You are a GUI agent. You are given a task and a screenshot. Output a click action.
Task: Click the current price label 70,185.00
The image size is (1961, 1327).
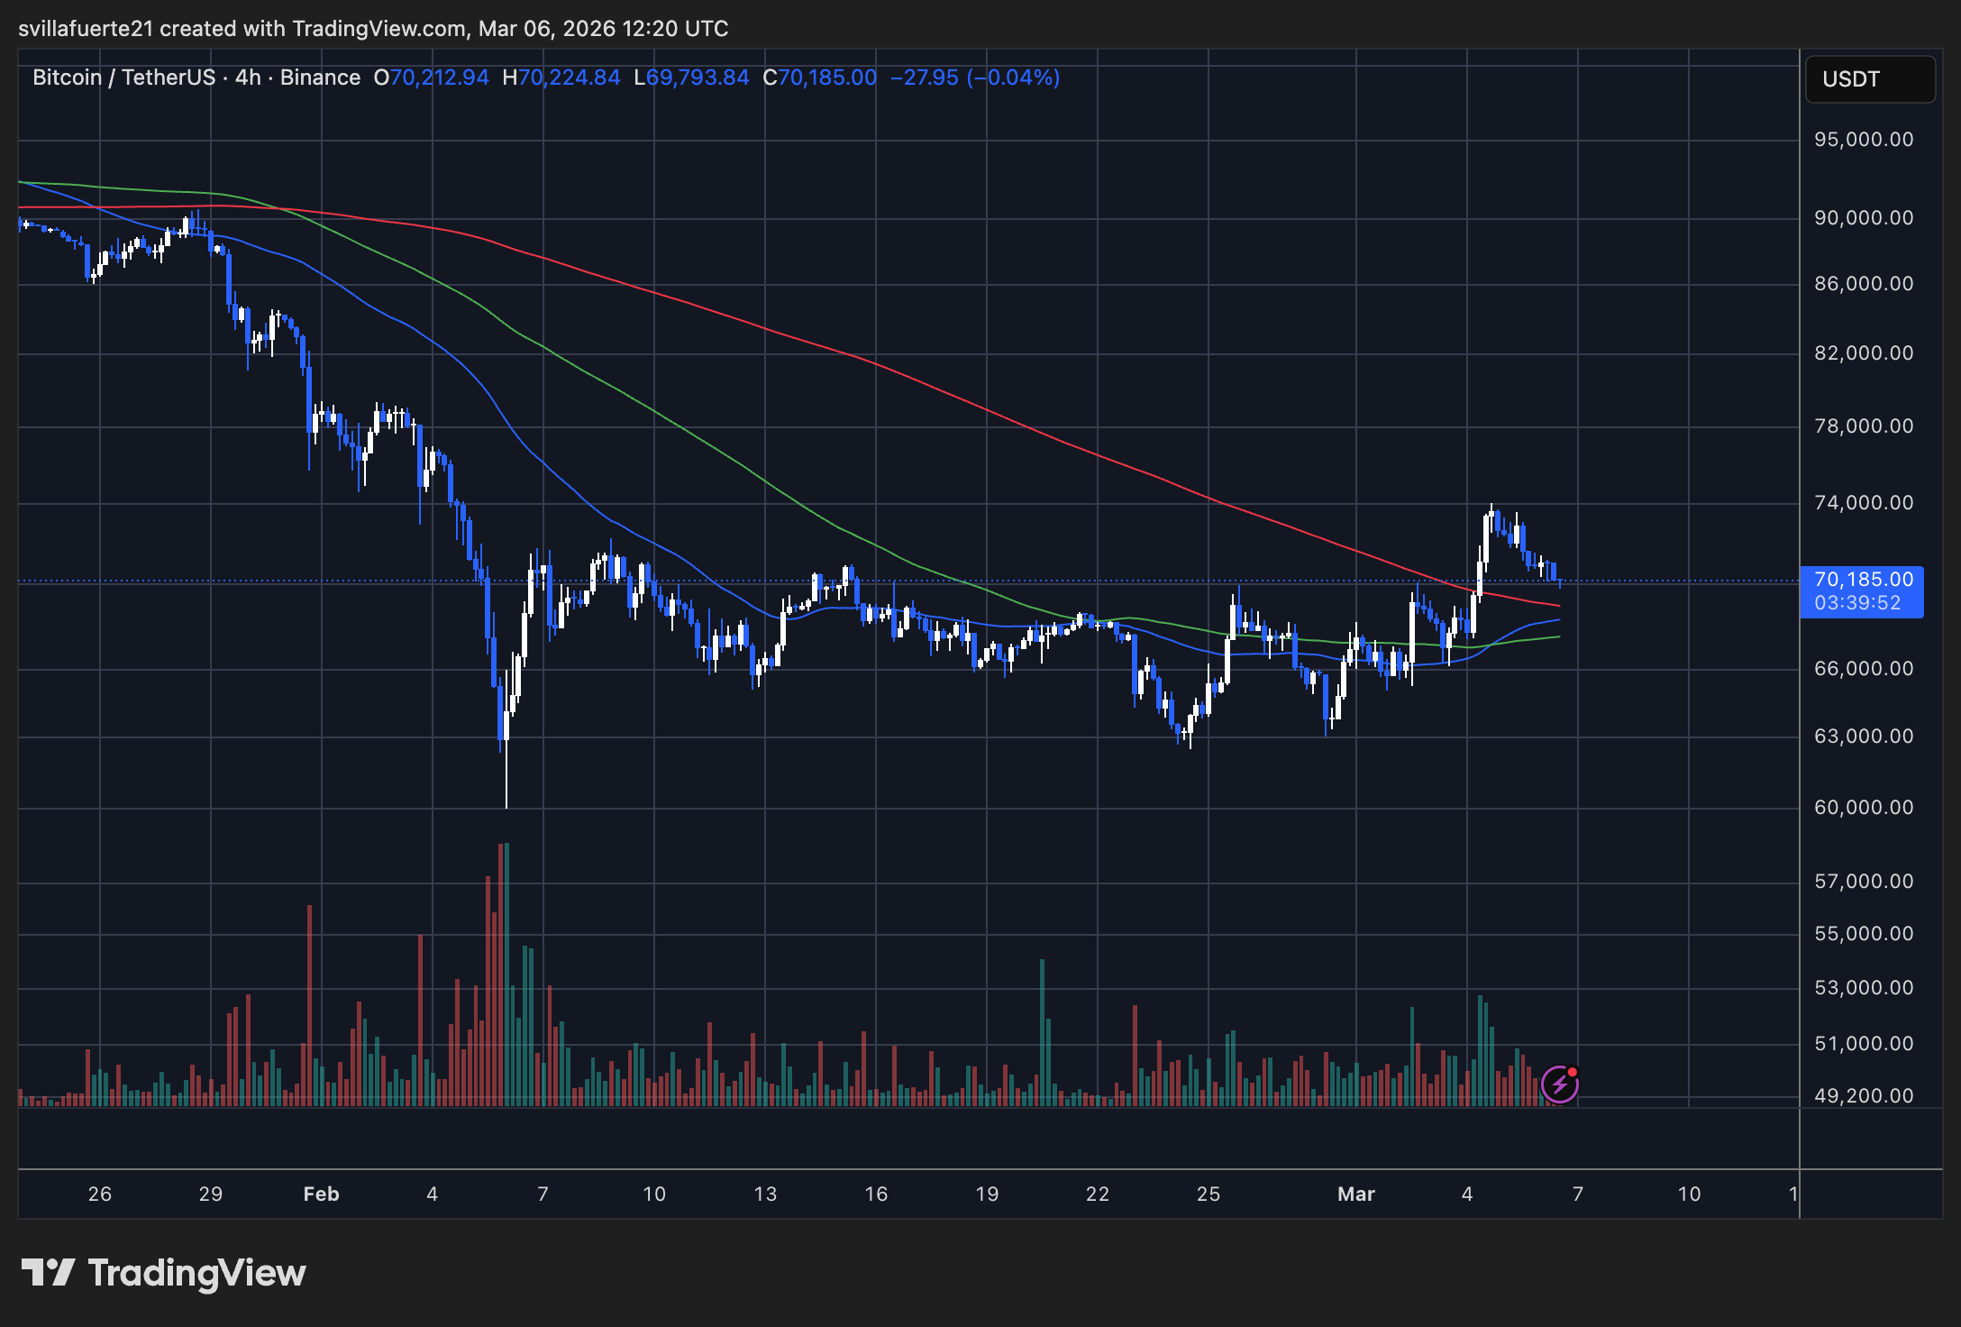click(x=1863, y=580)
